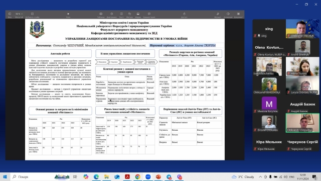Select Чиркунов Сергій participant tile

pyautogui.click(x=302, y=142)
